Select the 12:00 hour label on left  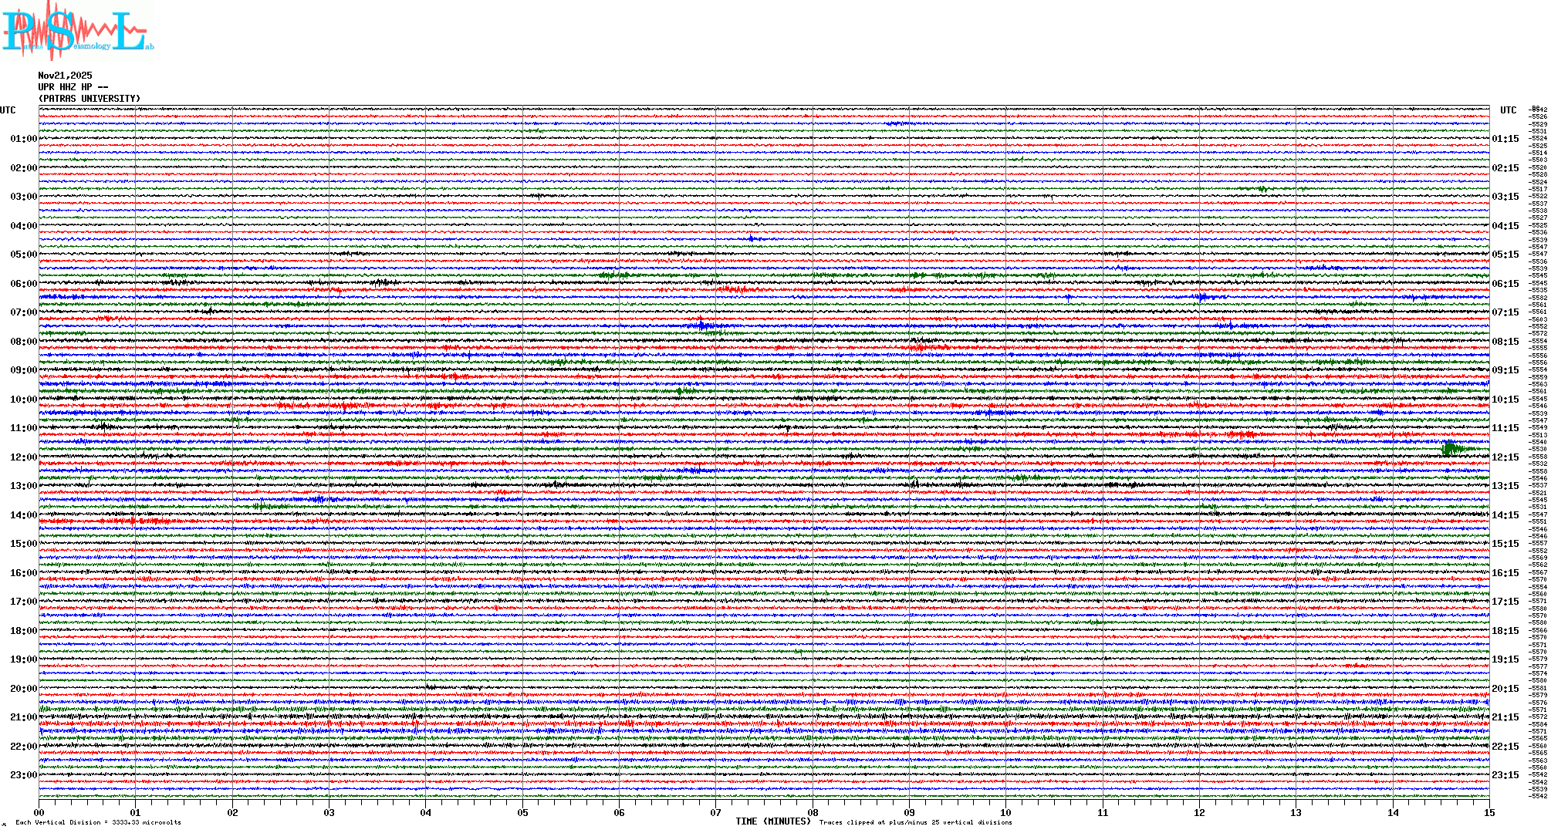[23, 457]
